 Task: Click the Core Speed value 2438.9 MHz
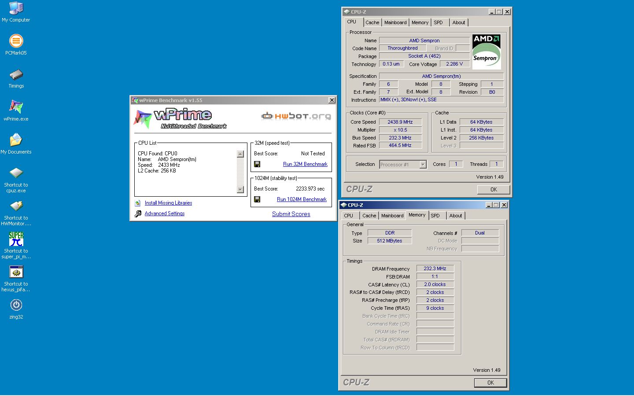[x=400, y=122]
